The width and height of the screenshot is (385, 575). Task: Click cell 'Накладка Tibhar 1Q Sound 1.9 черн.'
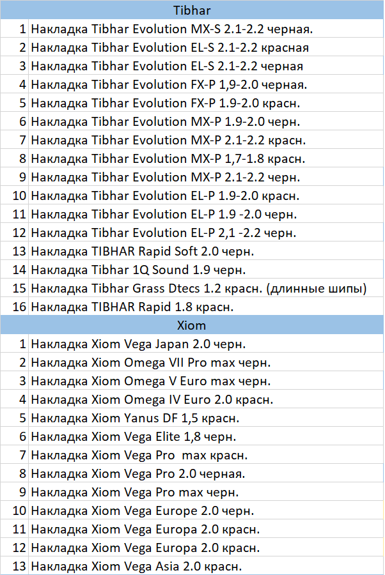[x=206, y=270]
